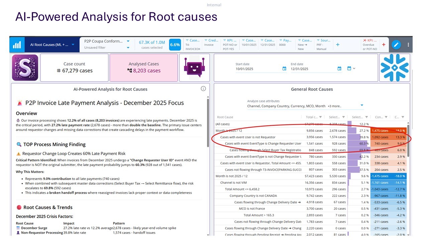Open the KPI Overdue or POT-NO chip
This screenshot has height=240, width=428.
pyautogui.click(x=370, y=44)
